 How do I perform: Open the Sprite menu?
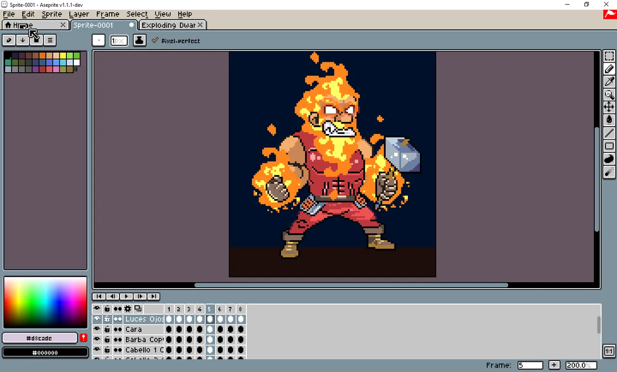52,14
